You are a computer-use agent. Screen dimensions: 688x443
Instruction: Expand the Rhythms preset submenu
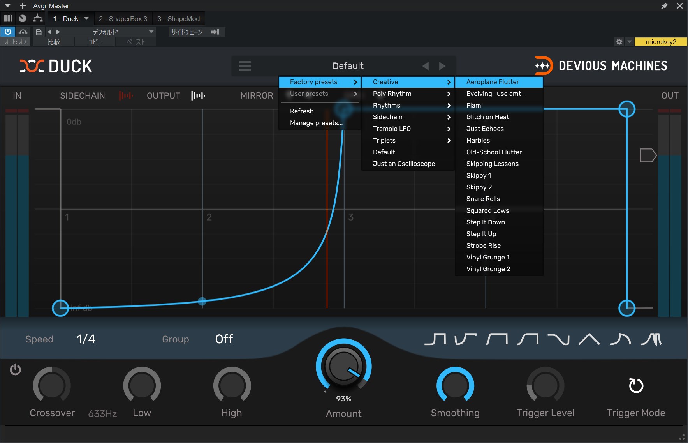pyautogui.click(x=408, y=105)
